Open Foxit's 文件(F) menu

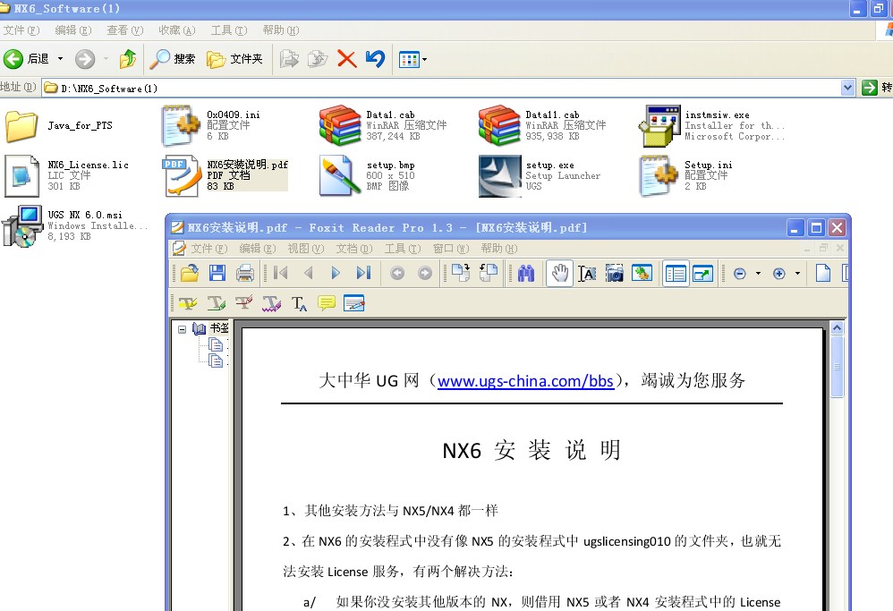point(209,249)
